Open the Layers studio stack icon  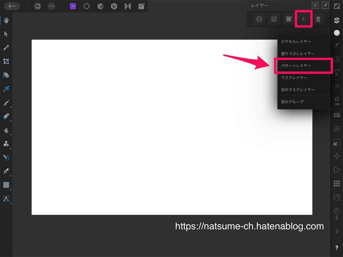(x=337, y=20)
